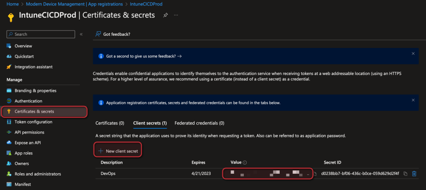Close the credentials info banner

413,100
